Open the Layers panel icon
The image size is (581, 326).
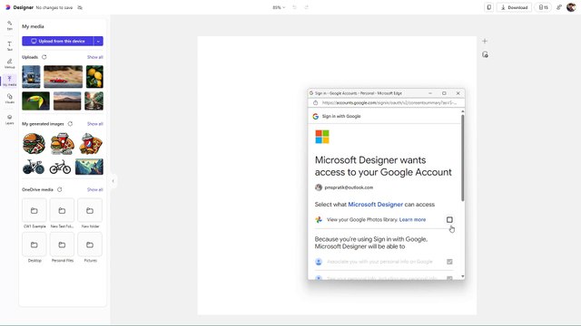[x=10, y=120]
